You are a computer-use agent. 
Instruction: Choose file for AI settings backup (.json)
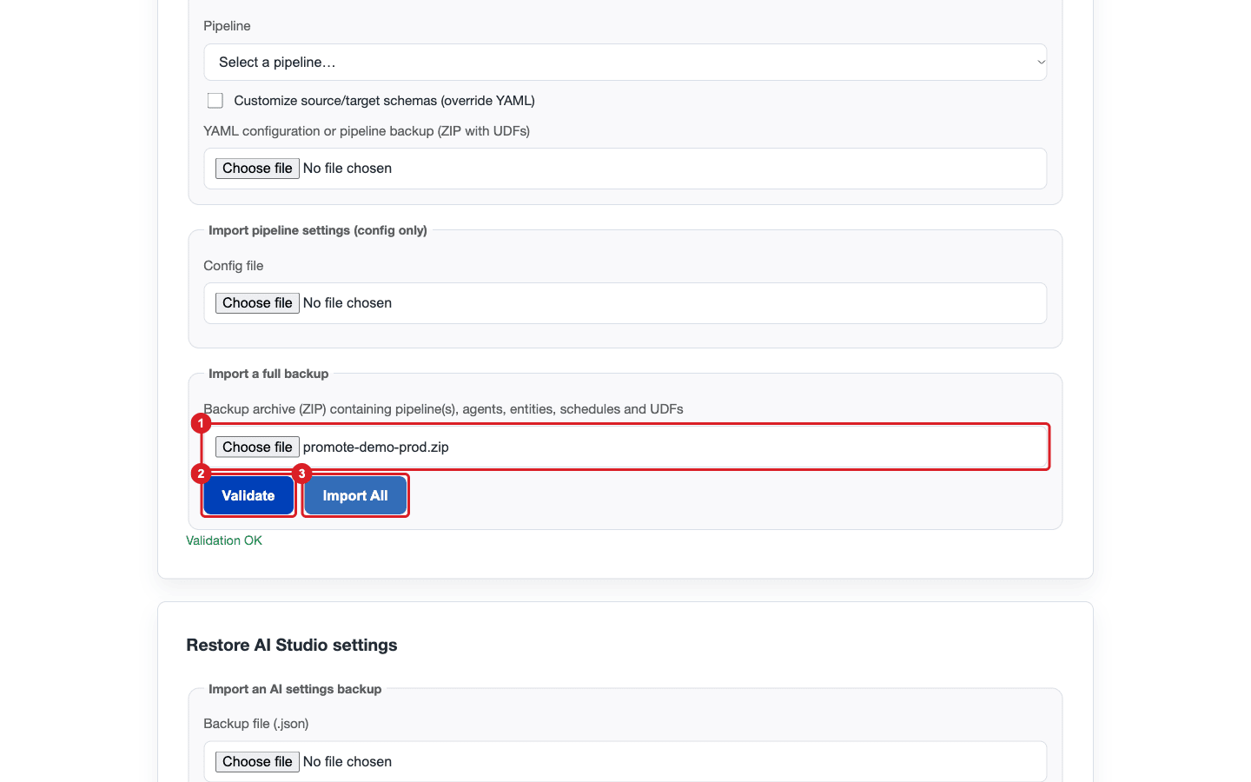[257, 762]
